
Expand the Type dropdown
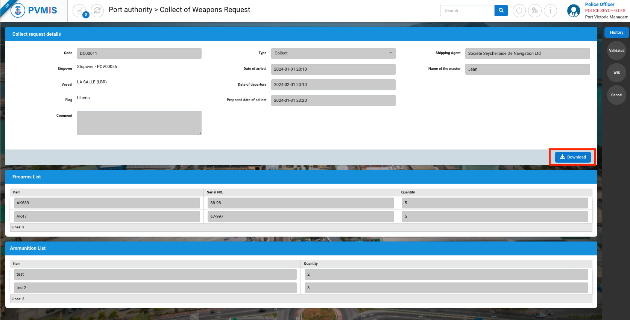pyautogui.click(x=333, y=53)
